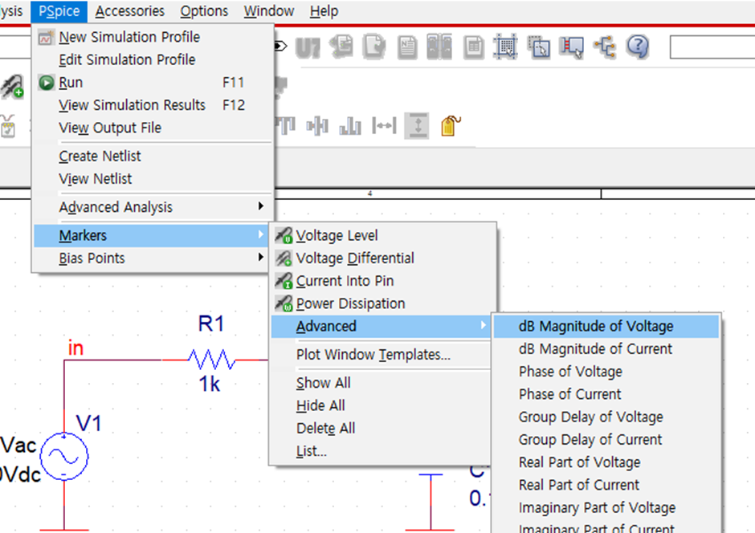Expand the Markers submenu arrow
This screenshot has height=533, width=755.
tap(260, 234)
